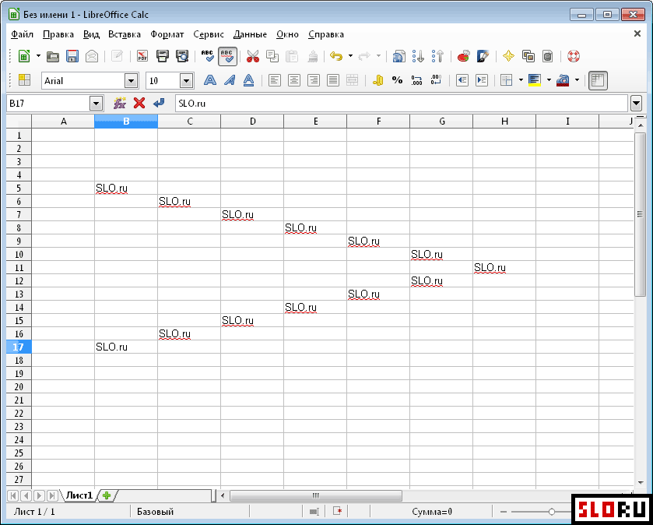Toggle automatic spell checking
This screenshot has width=653, height=525.
227,56
